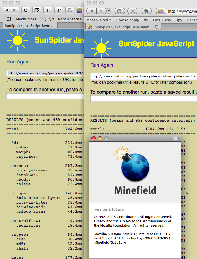Toggle toolbar pill button in About window

(175, 138)
